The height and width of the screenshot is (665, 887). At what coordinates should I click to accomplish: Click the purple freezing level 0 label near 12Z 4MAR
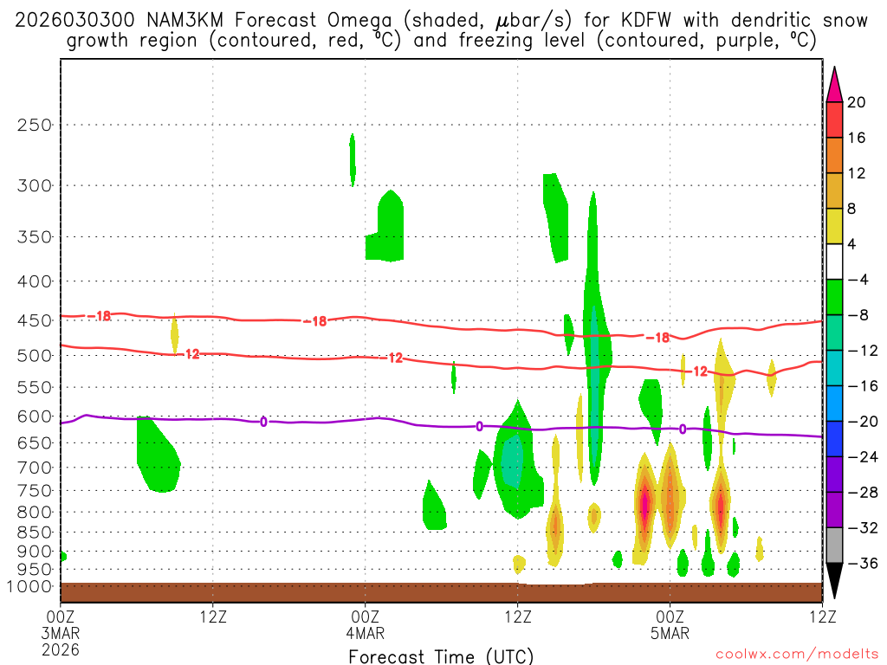479,426
